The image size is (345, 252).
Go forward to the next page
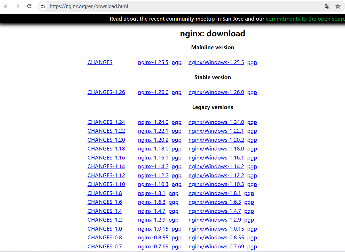pyautogui.click(x=18, y=6)
